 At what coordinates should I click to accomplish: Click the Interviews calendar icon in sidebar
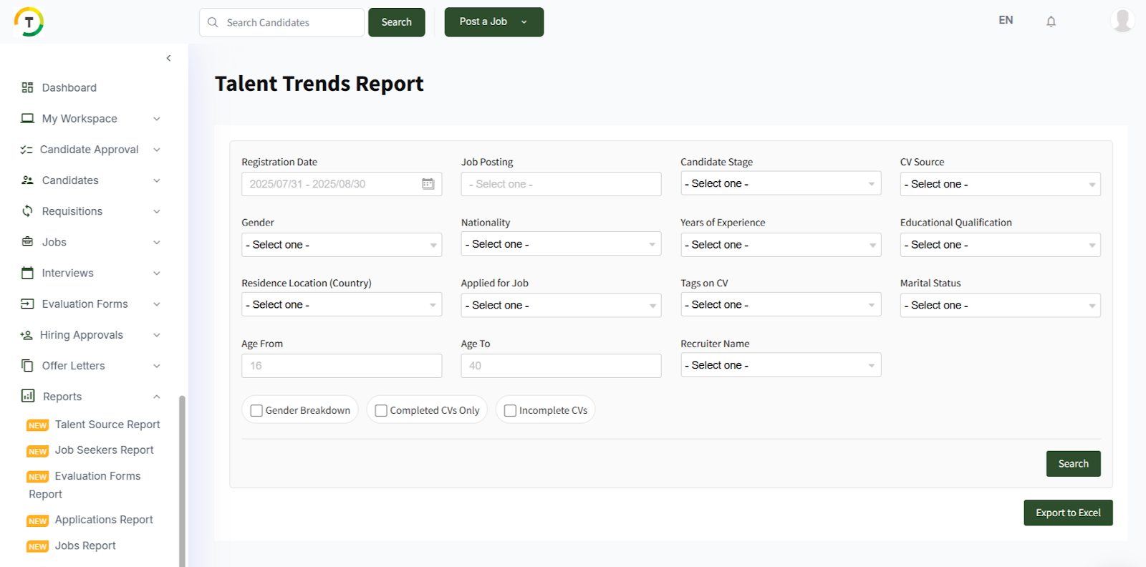[27, 273]
